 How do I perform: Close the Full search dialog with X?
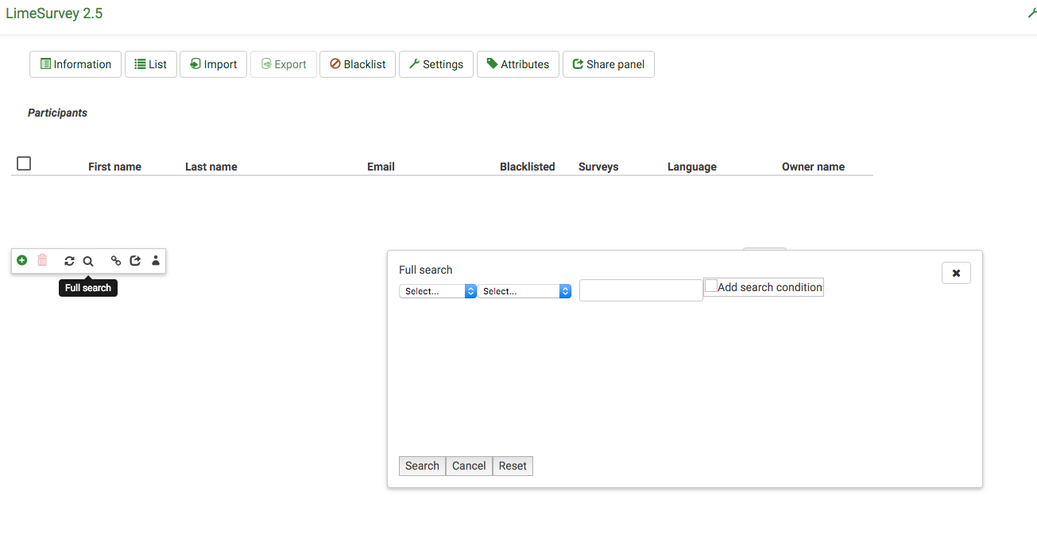956,273
